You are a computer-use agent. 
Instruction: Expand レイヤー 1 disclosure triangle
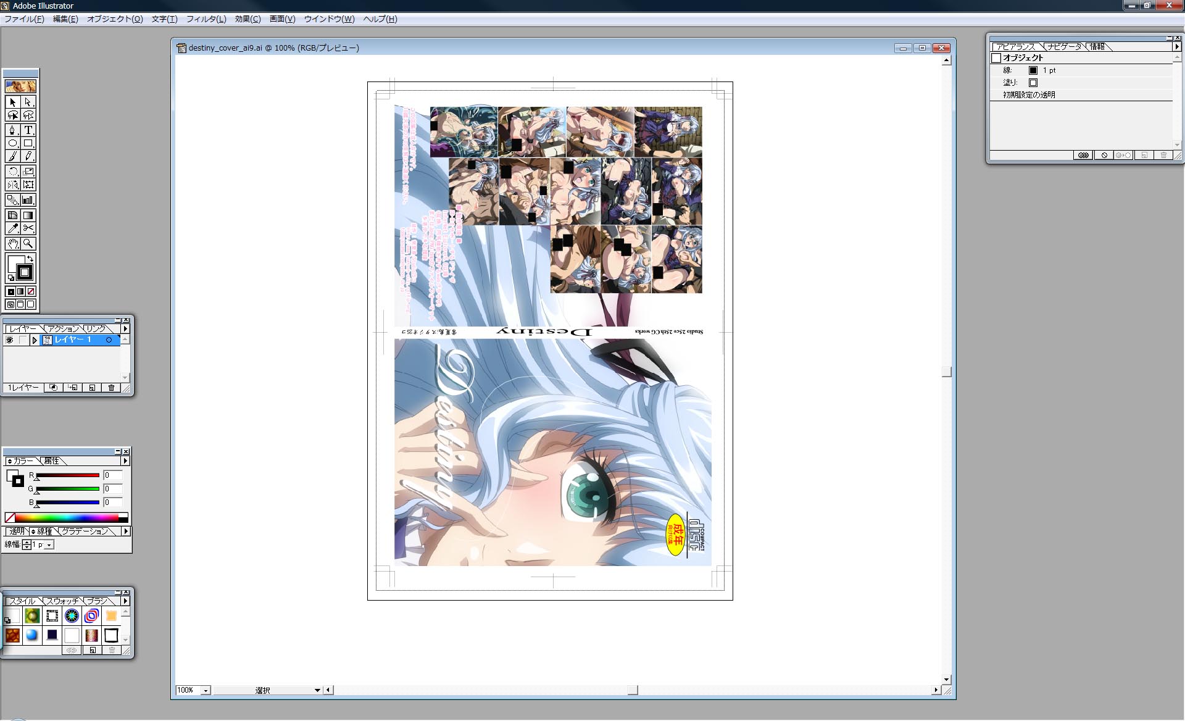[x=35, y=340]
